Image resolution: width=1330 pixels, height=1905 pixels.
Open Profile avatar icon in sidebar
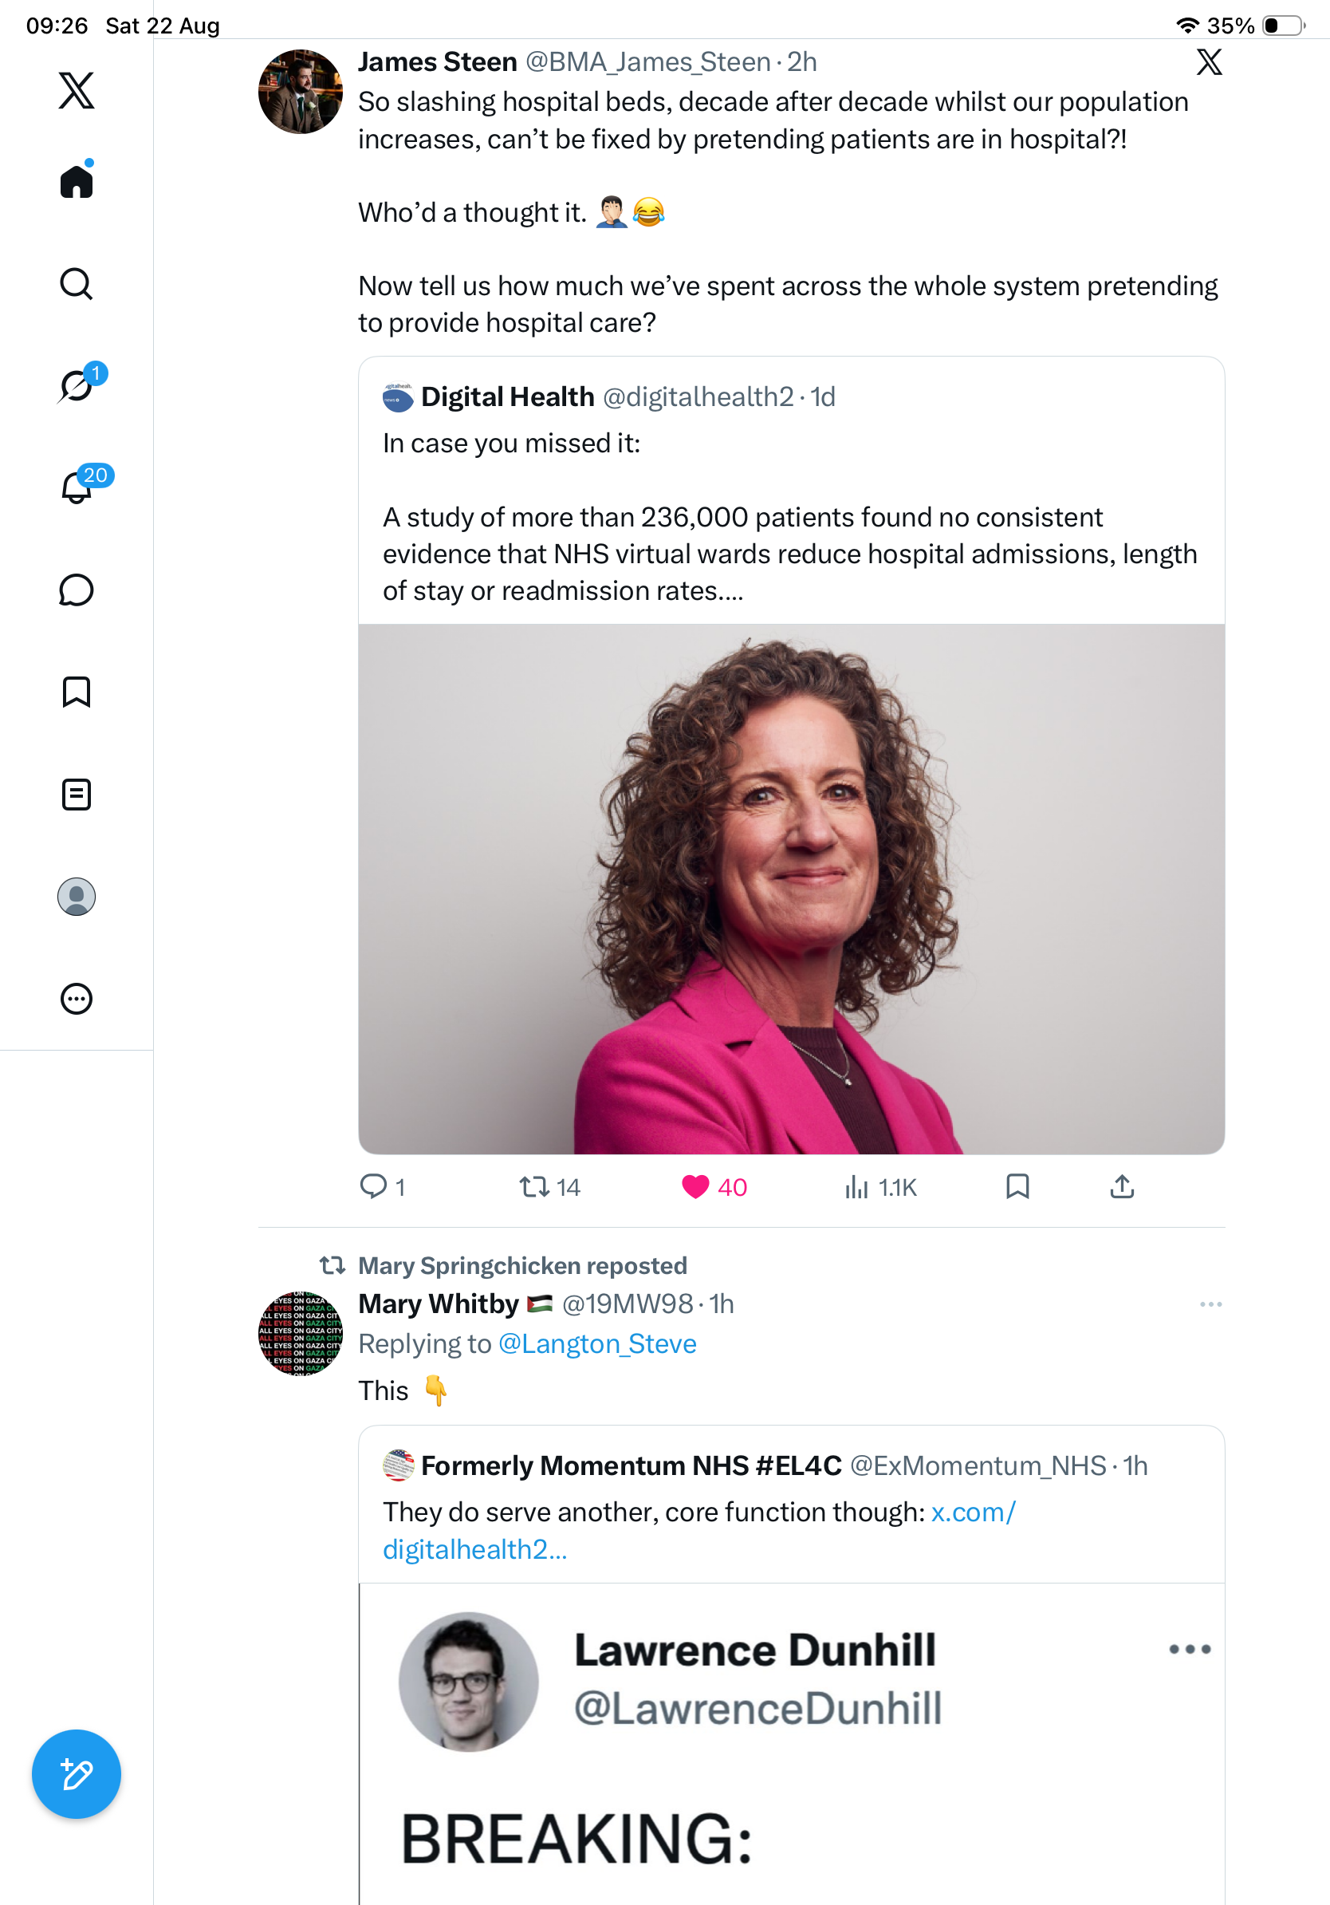(77, 897)
